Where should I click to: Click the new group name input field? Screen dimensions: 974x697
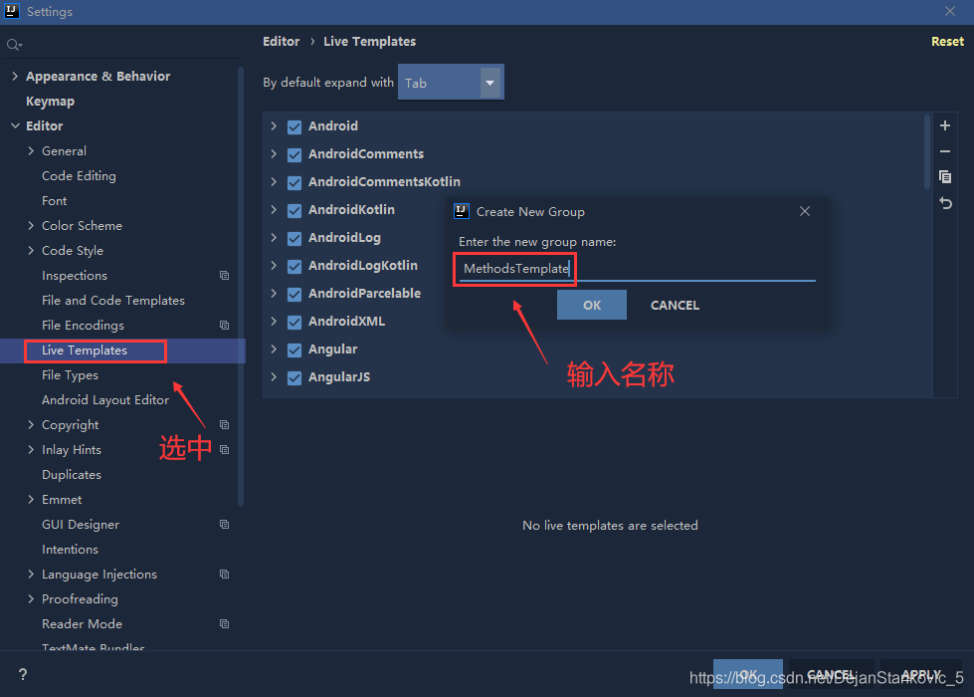(637, 269)
